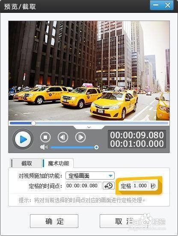Click the video seek bar handle

[33, 123]
